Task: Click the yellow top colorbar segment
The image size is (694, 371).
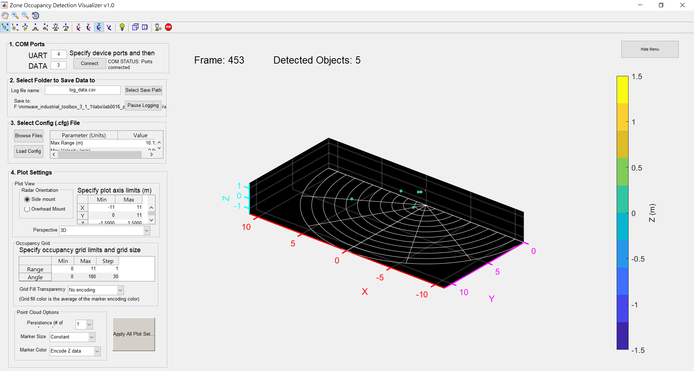Action: 622,90
